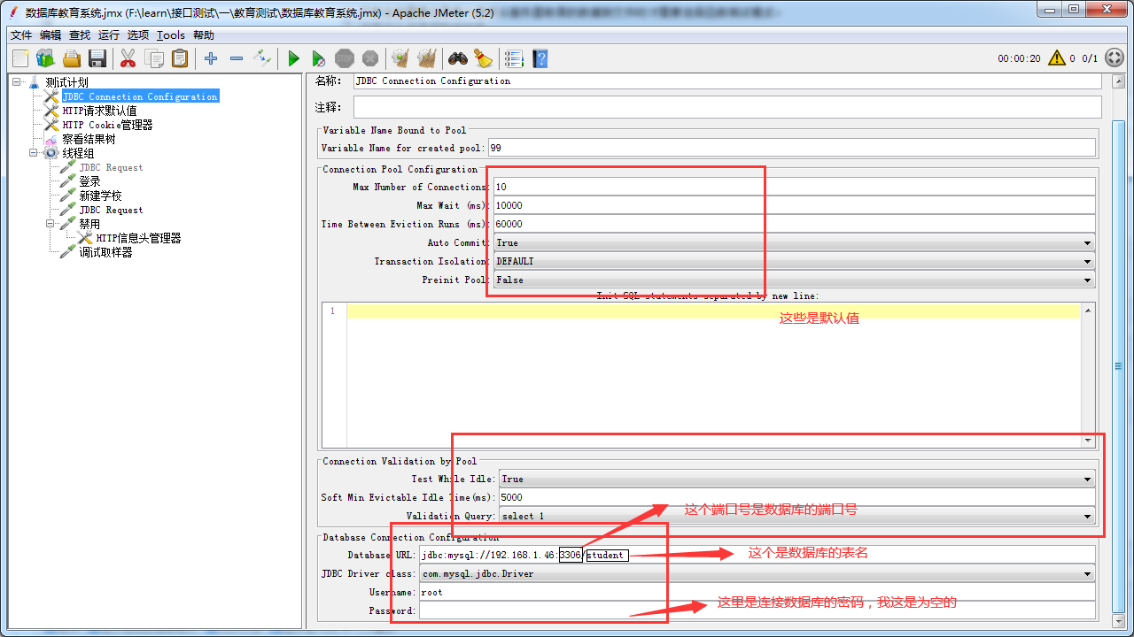Select the greyed-out disabled JDBC Request node
Screen dimensions: 1134x637
(111, 167)
